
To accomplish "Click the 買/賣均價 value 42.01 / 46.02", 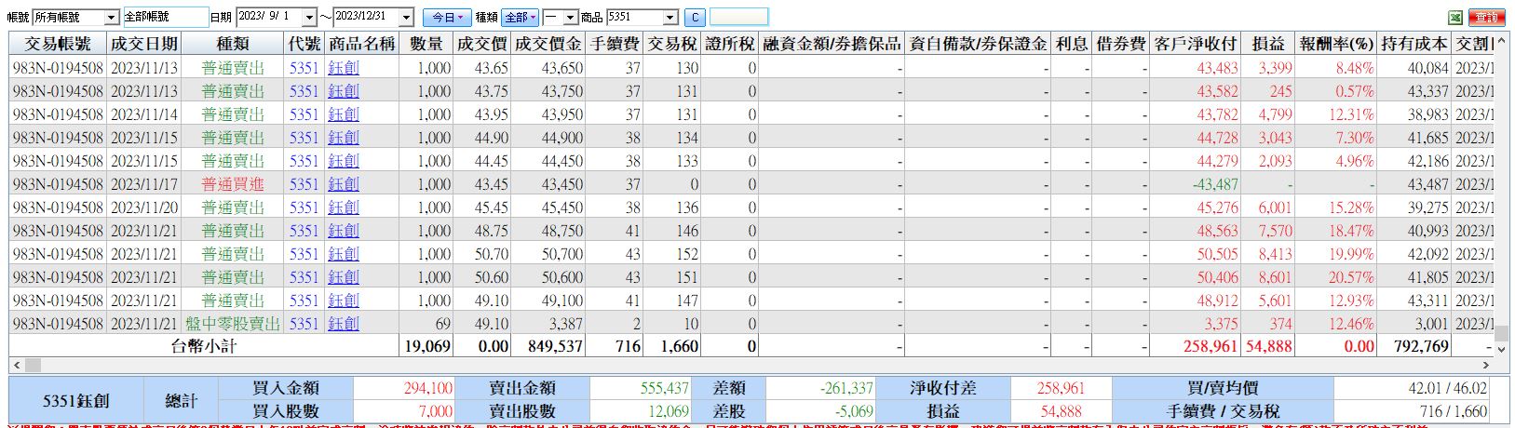I will (1446, 388).
